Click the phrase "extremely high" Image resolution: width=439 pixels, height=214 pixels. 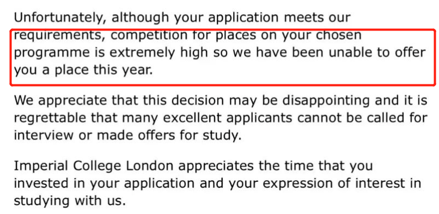(158, 53)
